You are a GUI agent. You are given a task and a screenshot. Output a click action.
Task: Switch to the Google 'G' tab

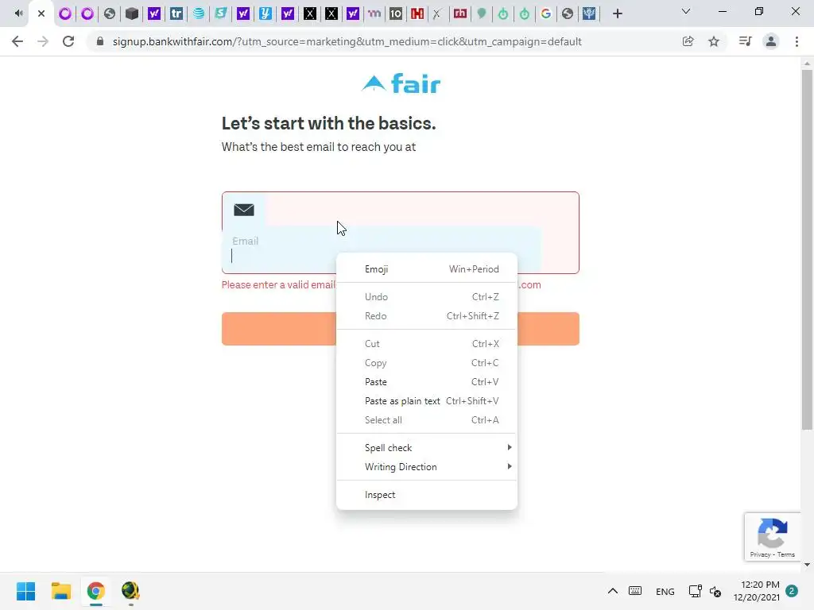545,14
